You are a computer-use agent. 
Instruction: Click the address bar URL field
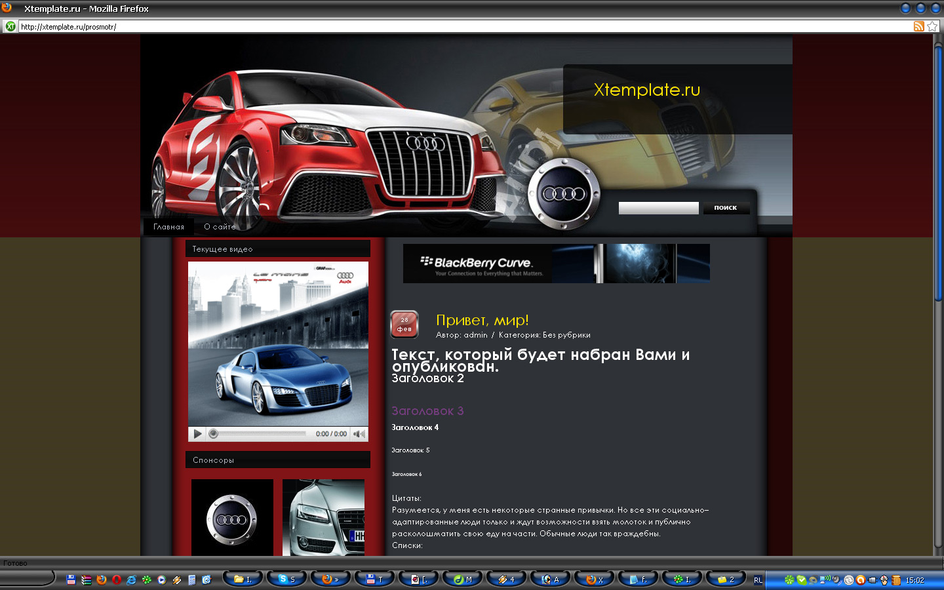[465, 26]
